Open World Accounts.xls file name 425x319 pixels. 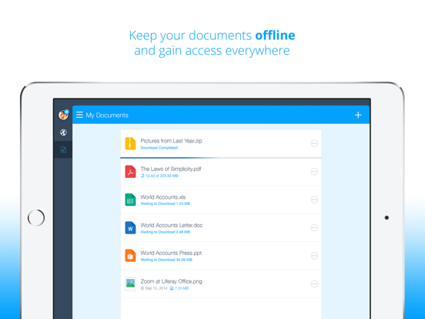point(163,197)
